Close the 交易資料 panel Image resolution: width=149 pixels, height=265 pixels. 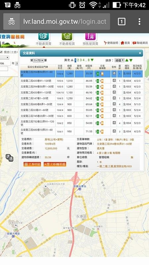140,53
